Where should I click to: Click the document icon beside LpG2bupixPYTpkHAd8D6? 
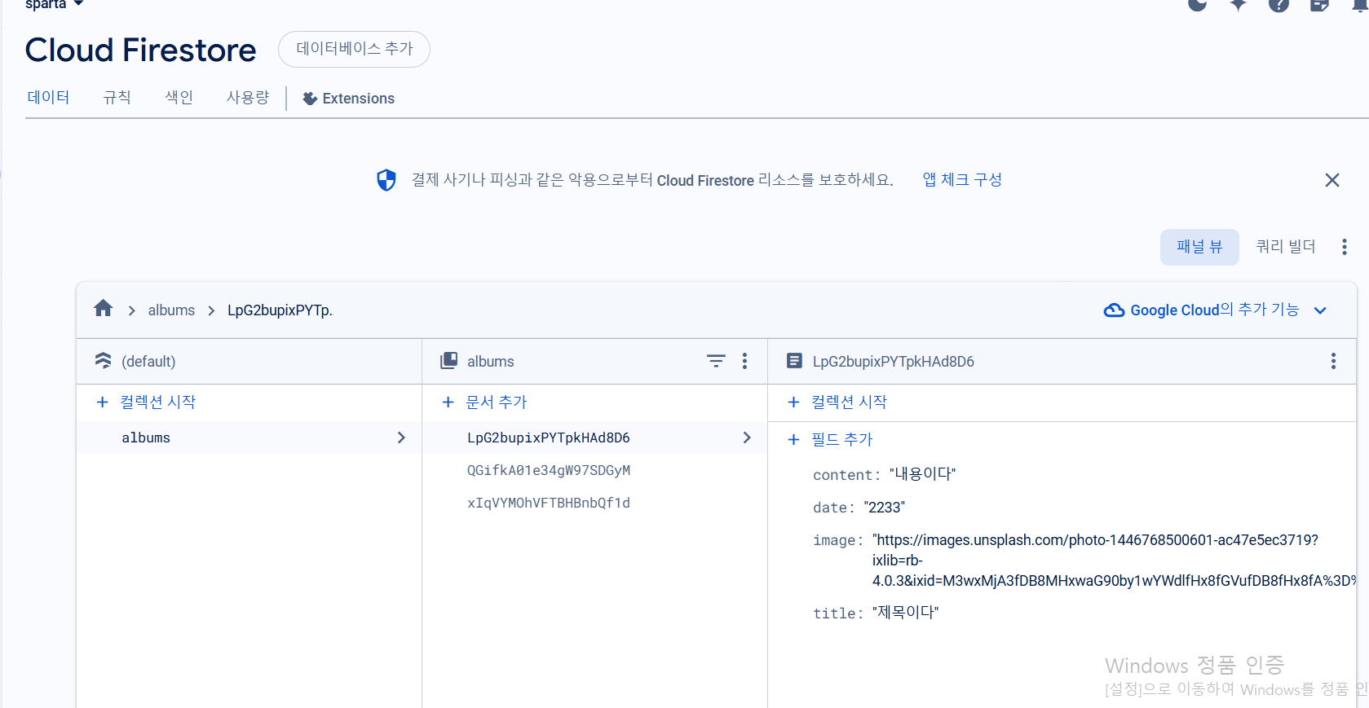(794, 361)
